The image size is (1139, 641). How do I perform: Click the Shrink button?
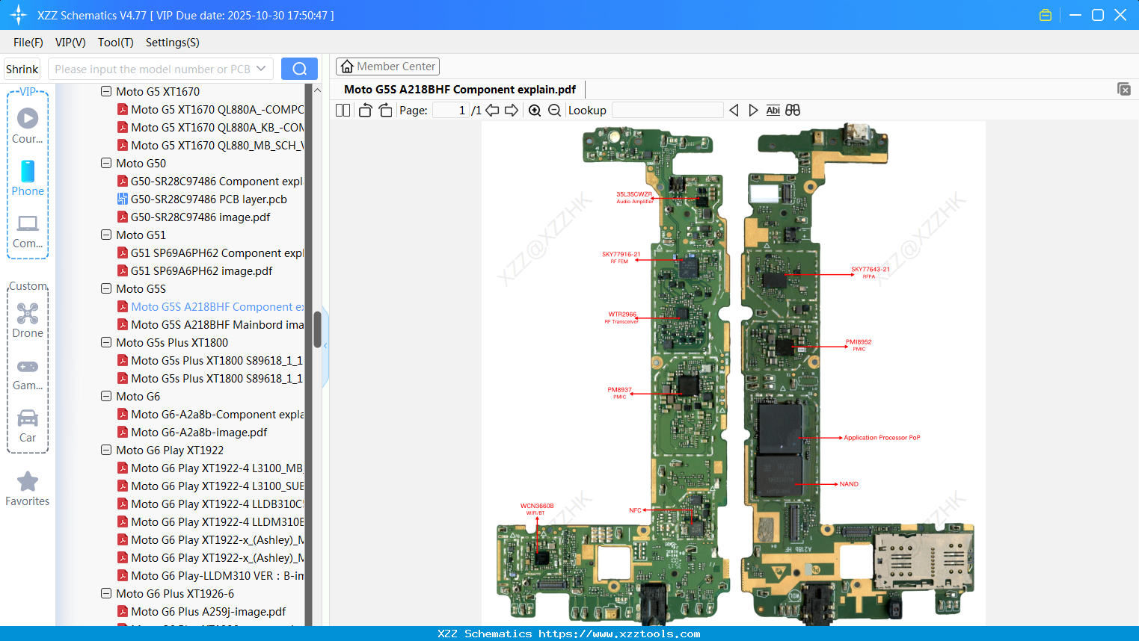22,68
